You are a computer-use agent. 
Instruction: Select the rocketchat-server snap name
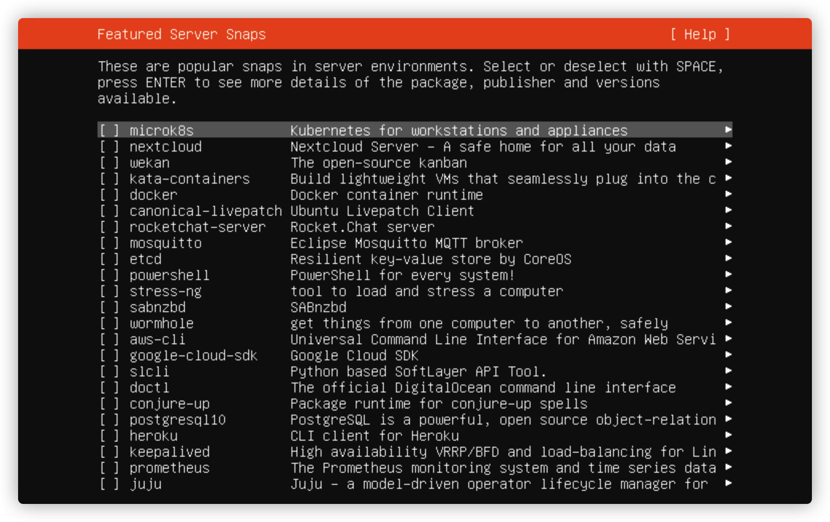coord(197,227)
